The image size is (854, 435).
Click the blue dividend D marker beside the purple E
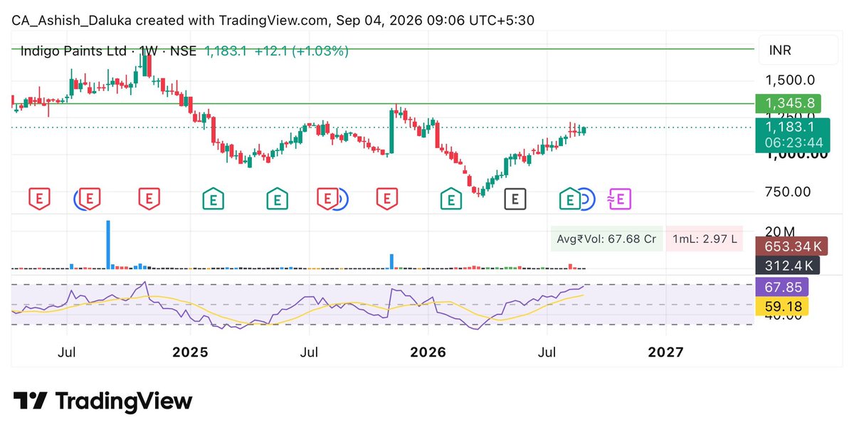(586, 199)
